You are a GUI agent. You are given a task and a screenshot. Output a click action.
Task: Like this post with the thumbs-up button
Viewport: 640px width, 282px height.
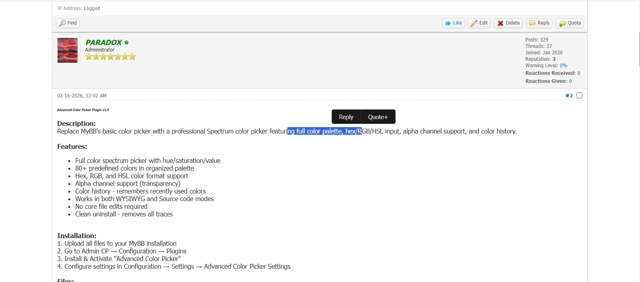click(453, 23)
